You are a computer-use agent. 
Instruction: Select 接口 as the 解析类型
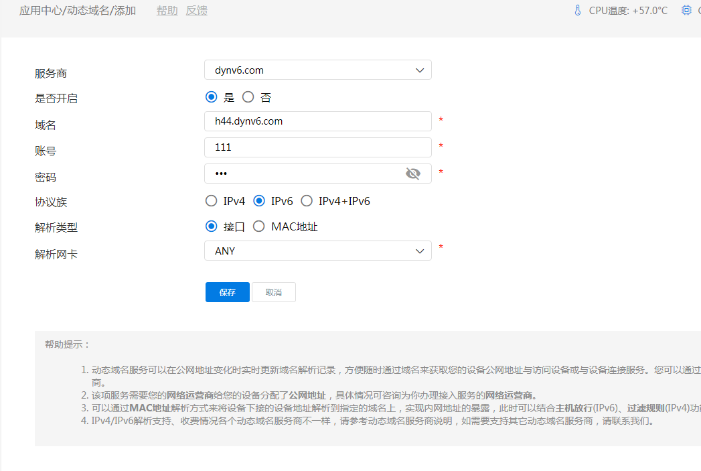point(212,227)
